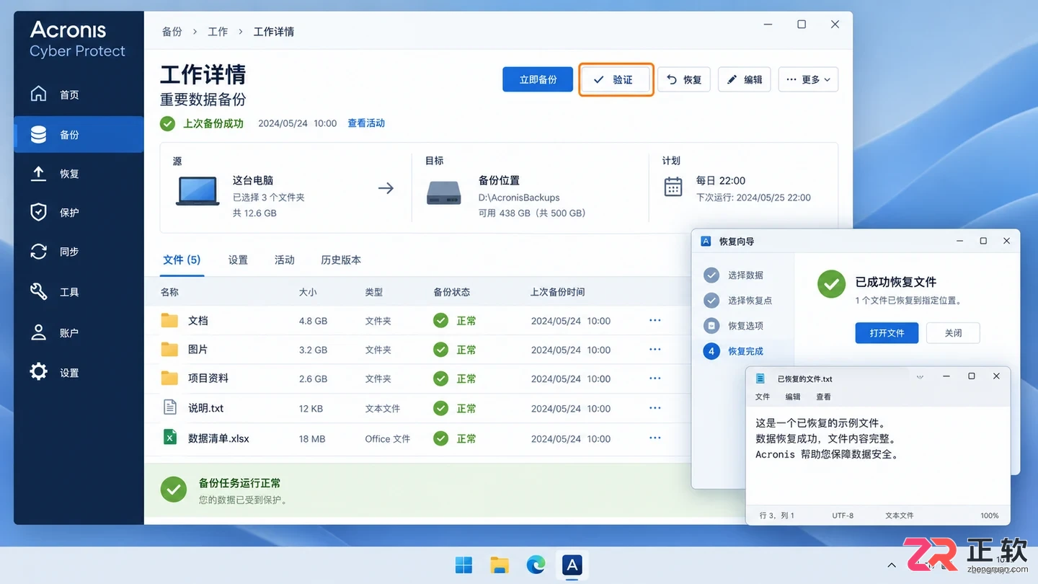Switch to the 文件 (5) tab

coord(182,260)
